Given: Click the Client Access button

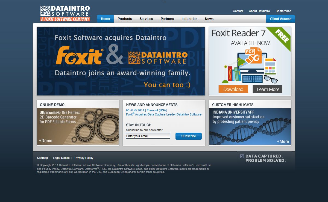Looking at the screenshot, I should click(281, 19).
